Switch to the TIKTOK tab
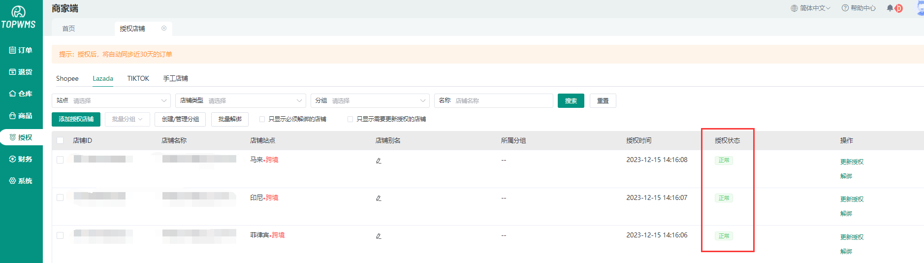The width and height of the screenshot is (924, 263). pos(138,78)
